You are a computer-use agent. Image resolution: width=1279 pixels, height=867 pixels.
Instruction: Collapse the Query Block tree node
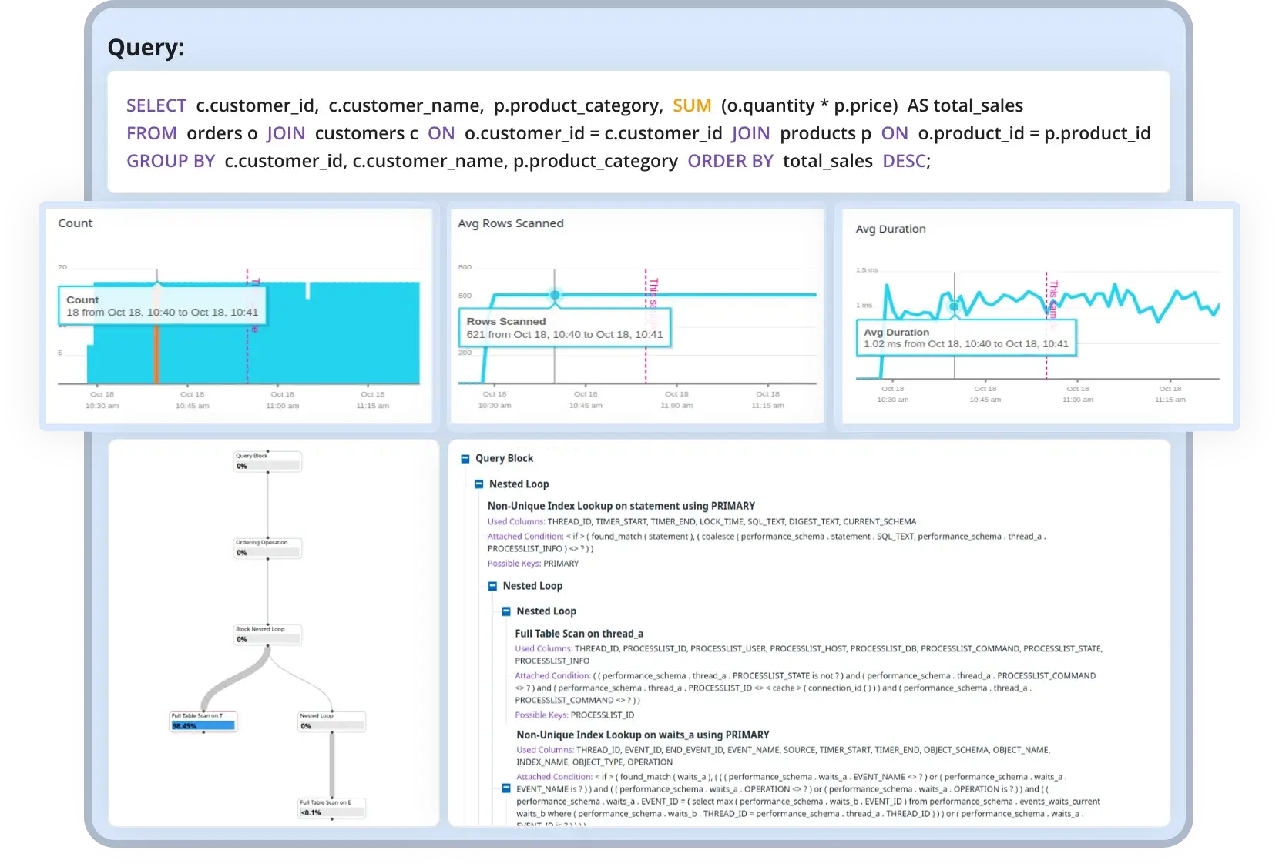pyautogui.click(x=465, y=459)
